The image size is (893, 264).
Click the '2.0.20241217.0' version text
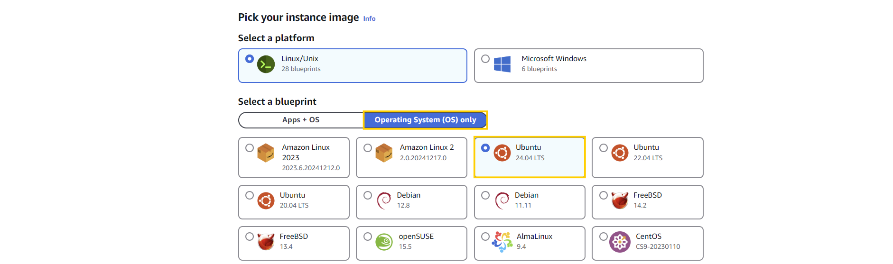(x=423, y=158)
